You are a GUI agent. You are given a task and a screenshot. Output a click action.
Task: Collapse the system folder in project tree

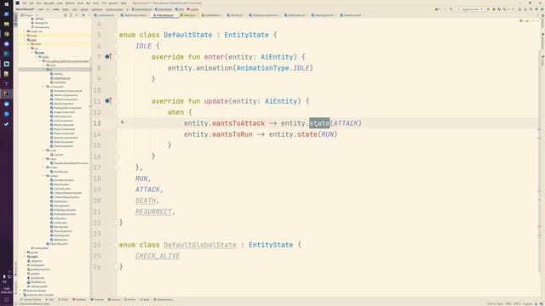43,176
